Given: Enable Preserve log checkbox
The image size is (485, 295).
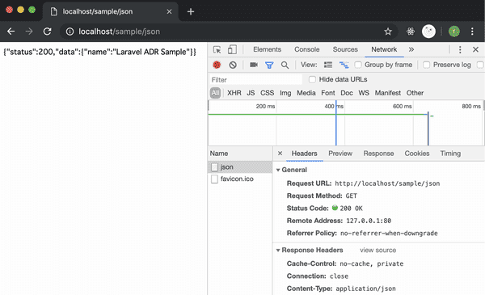Looking at the screenshot, I should [x=426, y=65].
